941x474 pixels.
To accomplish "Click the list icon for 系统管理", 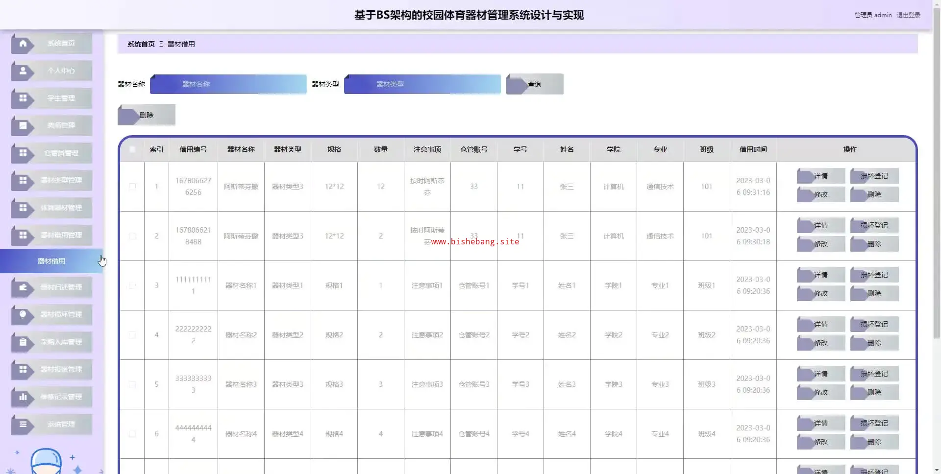I will (x=23, y=425).
